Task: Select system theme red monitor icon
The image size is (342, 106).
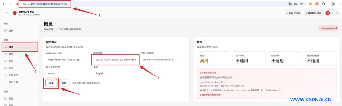Action: point(327,13)
